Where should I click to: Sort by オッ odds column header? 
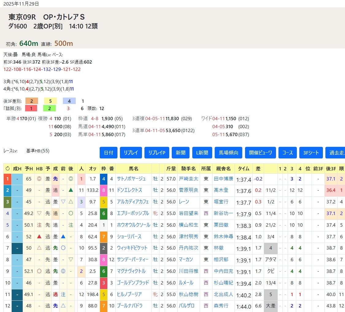(x=93, y=168)
